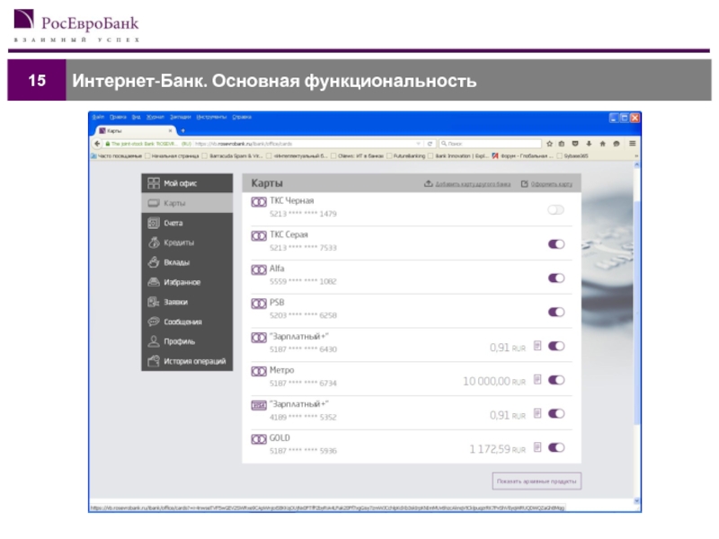Toggle the Alfa card switch
The height and width of the screenshot is (539, 719).
click(x=556, y=278)
